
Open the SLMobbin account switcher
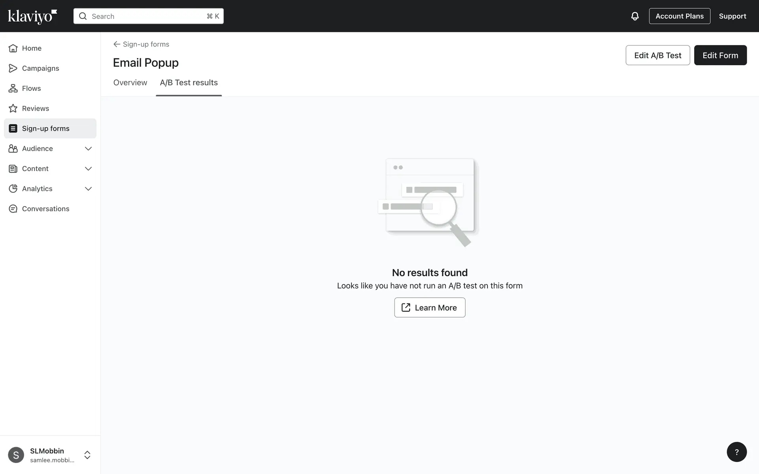87,455
